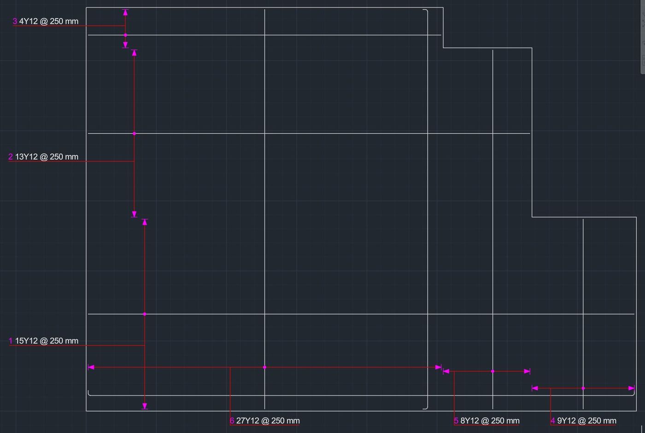645x433 pixels.
Task: Click bar mark number 2 beside 13Y12
Action: click(x=11, y=157)
